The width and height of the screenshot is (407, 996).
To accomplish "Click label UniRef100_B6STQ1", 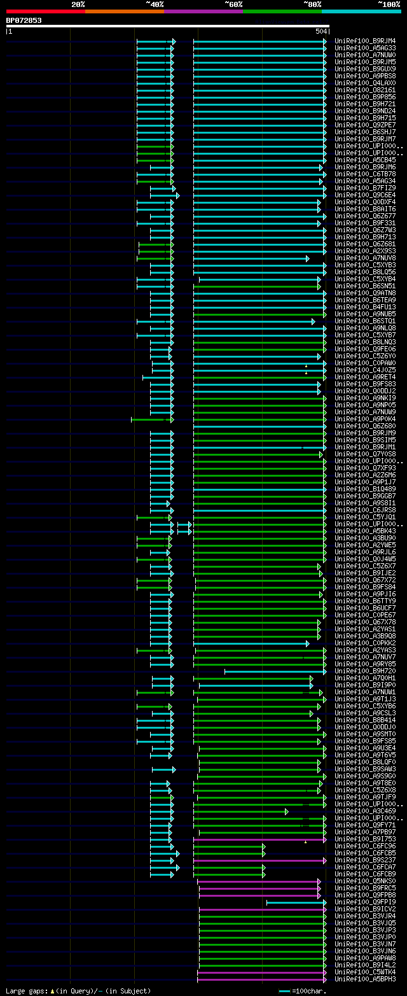I will (365, 321).
